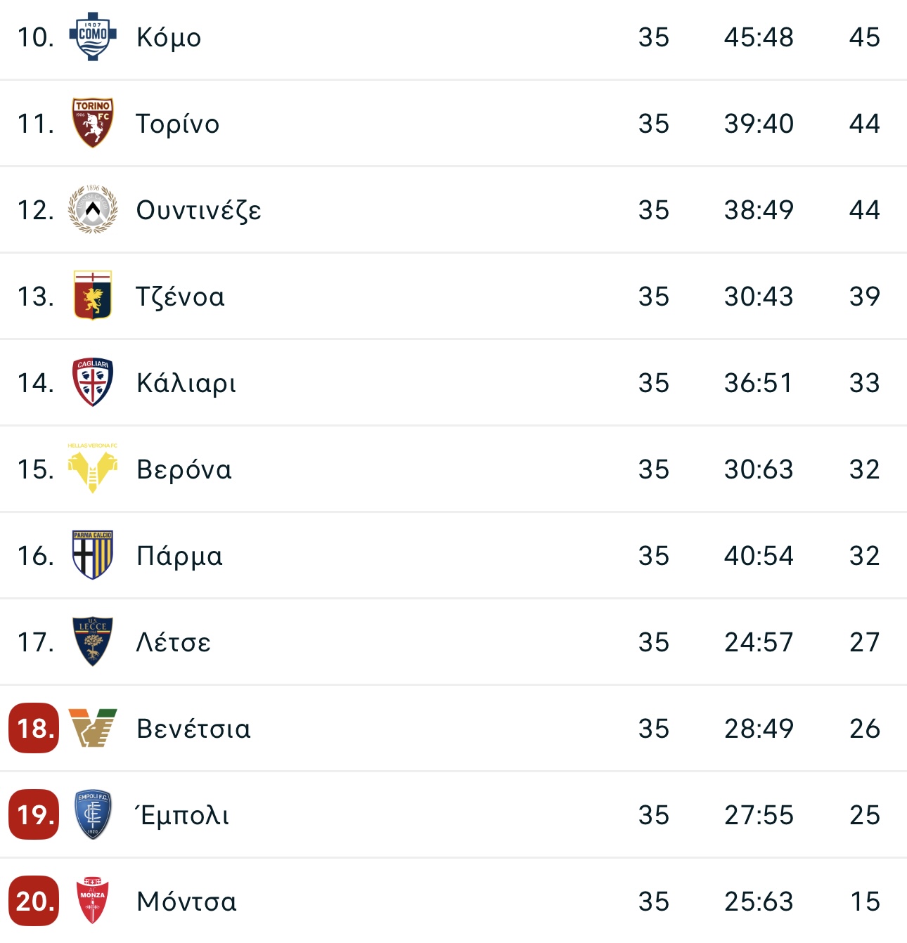This screenshot has width=907, height=943.
Task: Tap the yellow Hellas Verona crest
Action: (x=93, y=469)
